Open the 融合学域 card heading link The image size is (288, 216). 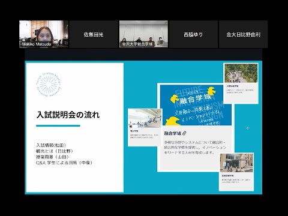pos(173,133)
